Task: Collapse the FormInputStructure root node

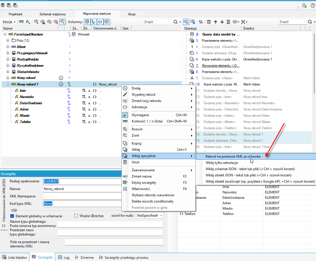Action: coord(5,34)
